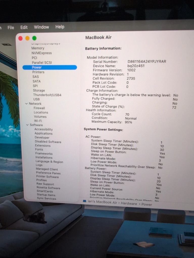Select SATA in the sidebar
The height and width of the screenshot is (258, 194).
click(x=36, y=81)
